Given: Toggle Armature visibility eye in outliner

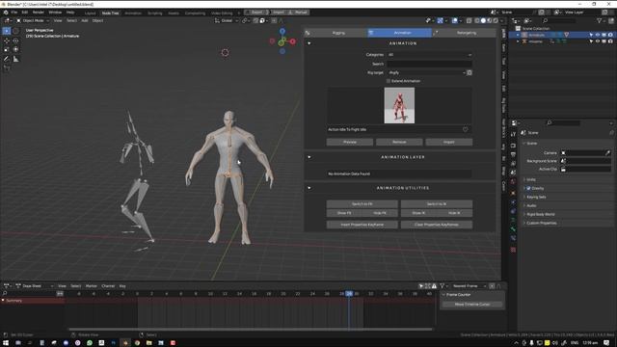Looking at the screenshot, I should 598,35.
